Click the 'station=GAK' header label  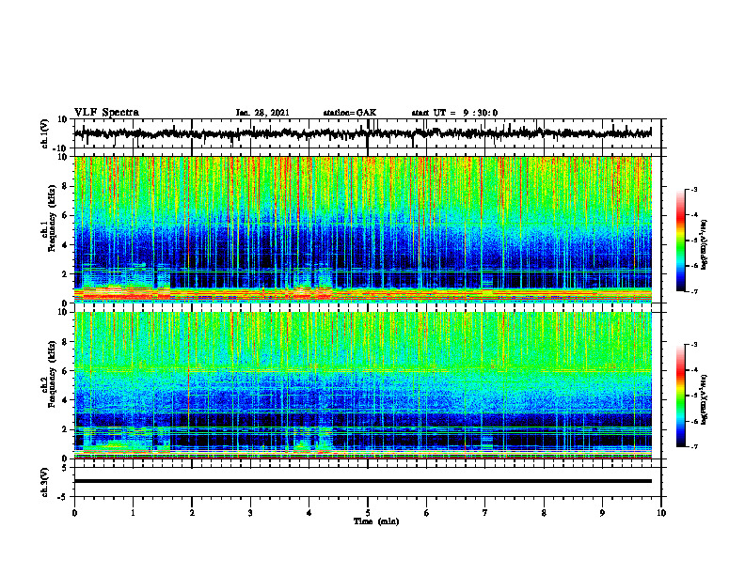350,113
